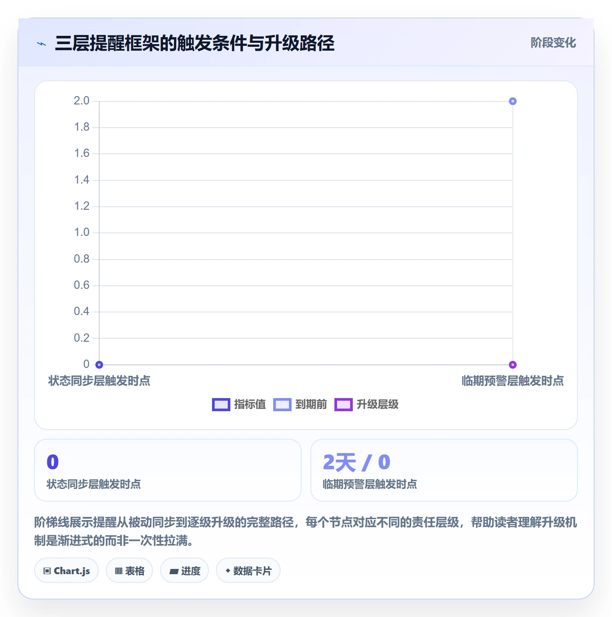Click the diamond icon in the 数据卡片 tag
Viewport: 612px width, 617px height.
(x=228, y=571)
